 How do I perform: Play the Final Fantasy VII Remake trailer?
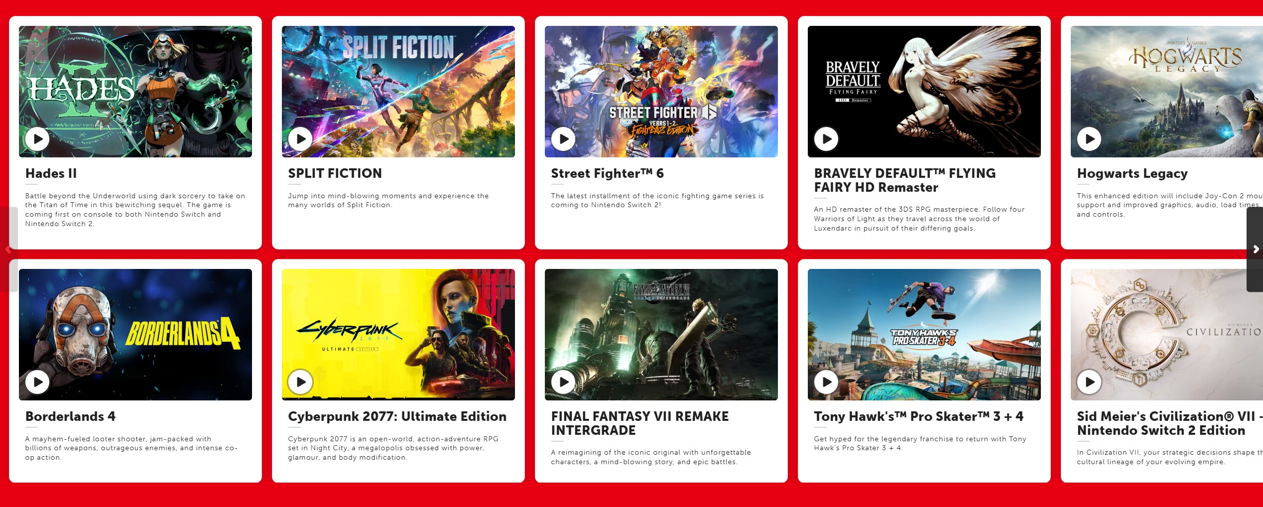563,382
